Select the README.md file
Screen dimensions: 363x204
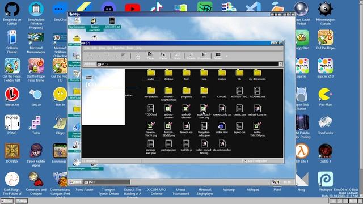[x=257, y=92]
